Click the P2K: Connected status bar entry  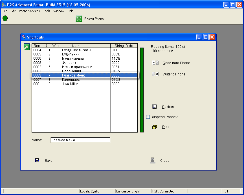tap(168, 191)
